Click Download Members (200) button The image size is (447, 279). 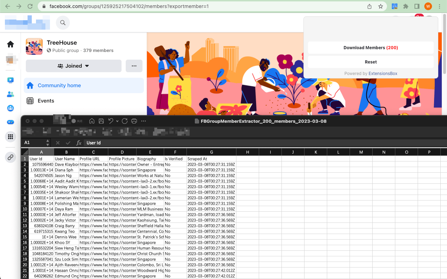pyautogui.click(x=371, y=48)
